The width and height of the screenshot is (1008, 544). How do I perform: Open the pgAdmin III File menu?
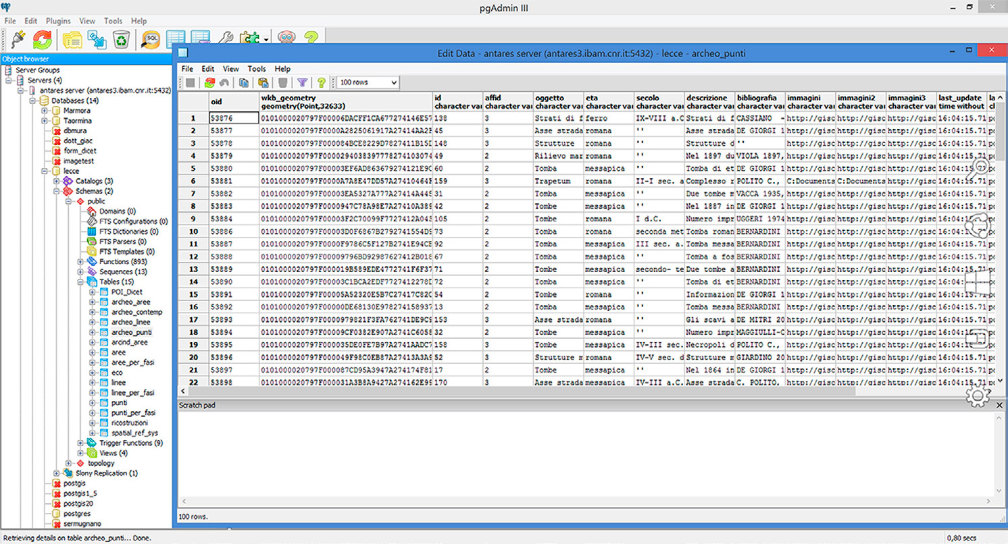10,21
